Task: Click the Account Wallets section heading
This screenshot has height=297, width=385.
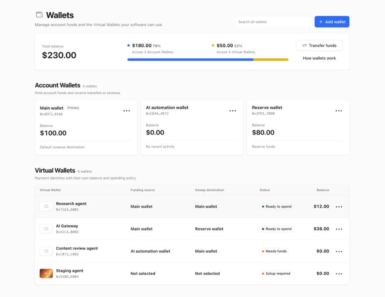Action: click(x=58, y=85)
